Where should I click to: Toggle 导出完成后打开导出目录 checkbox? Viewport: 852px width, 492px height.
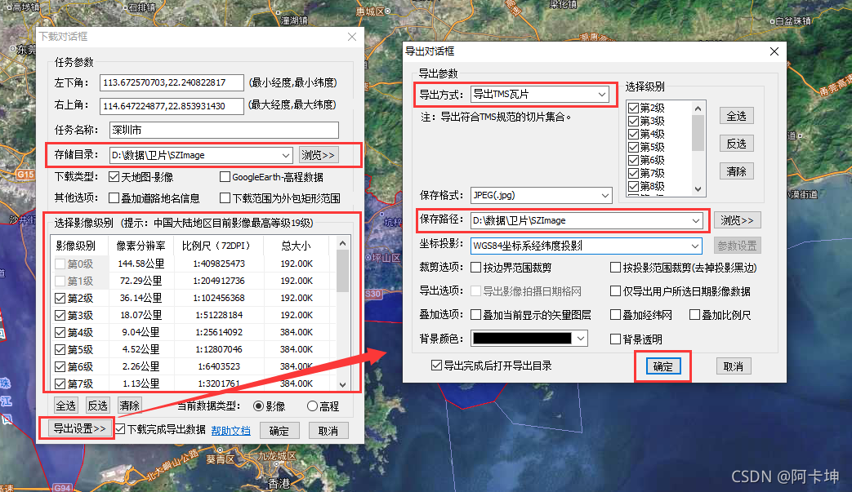coord(436,365)
